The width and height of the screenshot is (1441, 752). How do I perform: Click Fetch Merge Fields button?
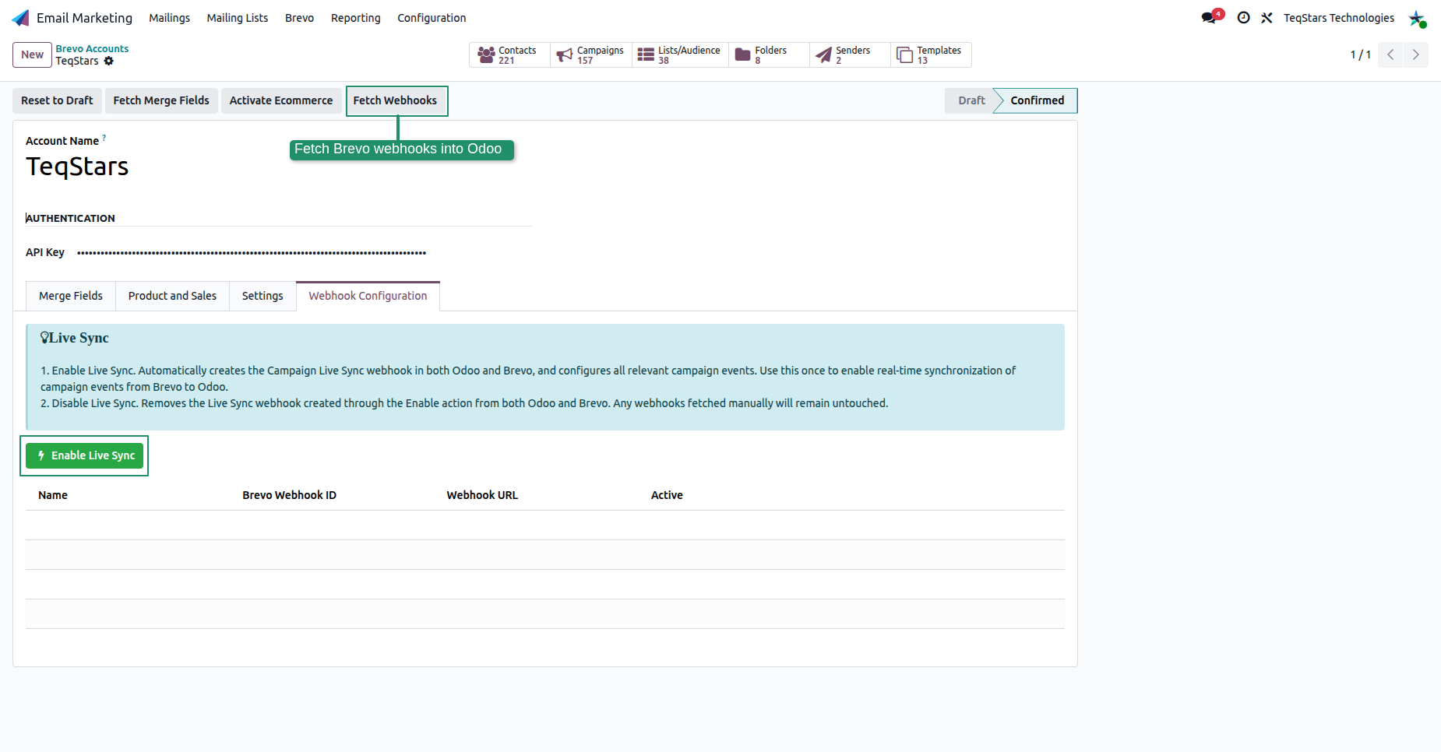[161, 100]
